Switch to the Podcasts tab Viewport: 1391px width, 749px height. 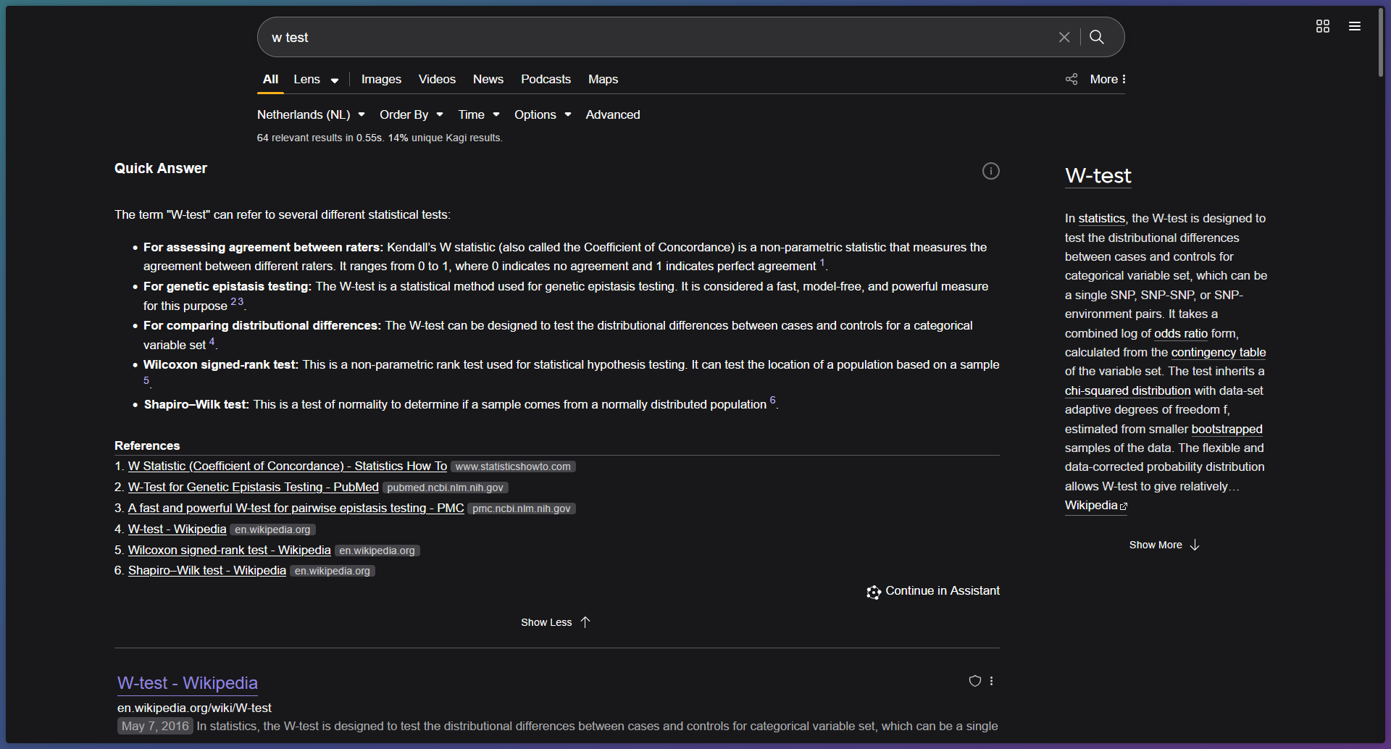pyautogui.click(x=546, y=79)
